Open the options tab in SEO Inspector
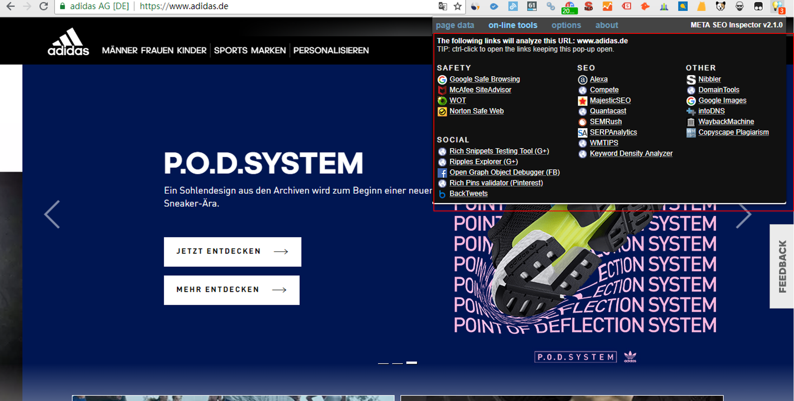 tap(566, 25)
